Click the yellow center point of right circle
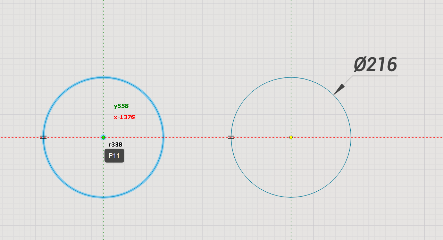The height and width of the screenshot is (240, 443). [x=291, y=137]
